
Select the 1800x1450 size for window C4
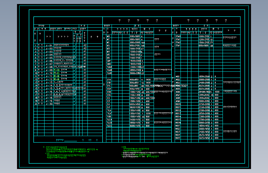135,104
